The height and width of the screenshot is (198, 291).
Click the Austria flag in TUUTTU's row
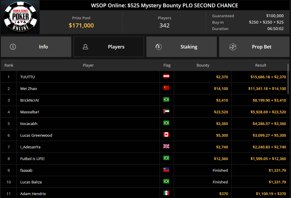tap(166, 76)
